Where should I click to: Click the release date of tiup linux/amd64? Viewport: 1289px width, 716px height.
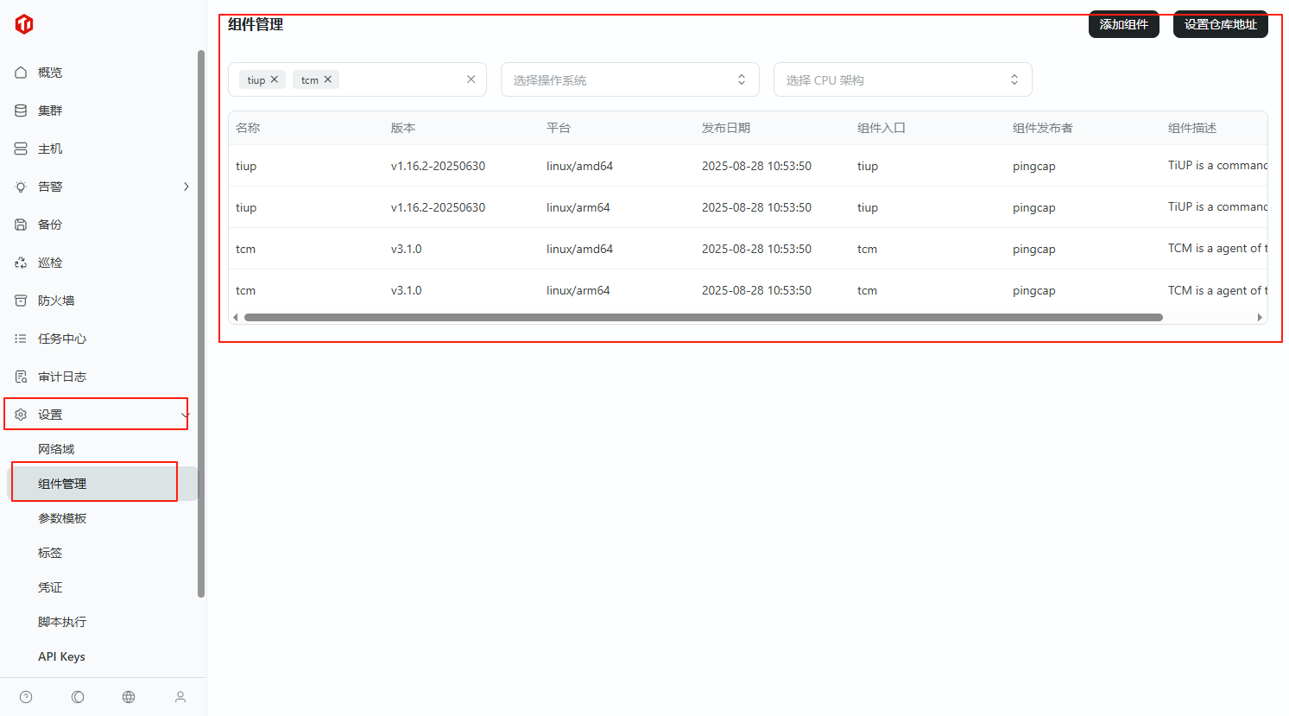pyautogui.click(x=756, y=166)
